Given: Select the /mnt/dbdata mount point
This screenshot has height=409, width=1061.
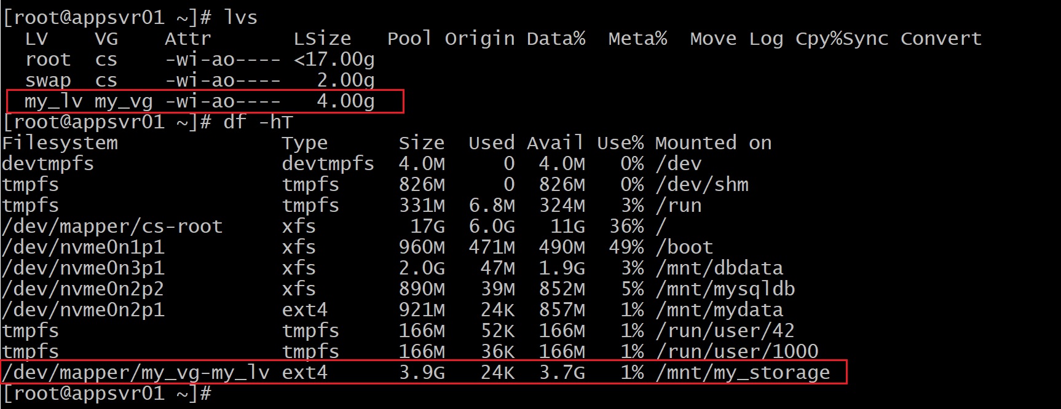Looking at the screenshot, I should point(719,268).
